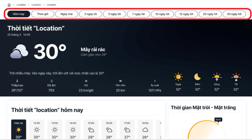Click the partly cloudy icon for 16:00 card

(x=109, y=130)
